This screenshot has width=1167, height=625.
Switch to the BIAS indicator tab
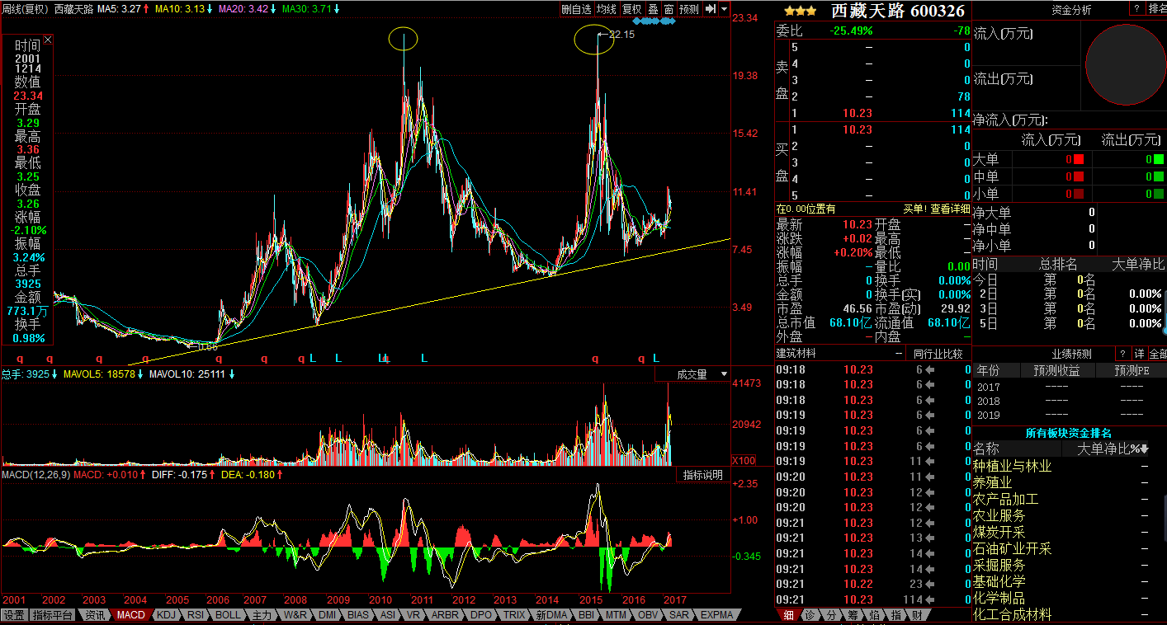point(358,615)
